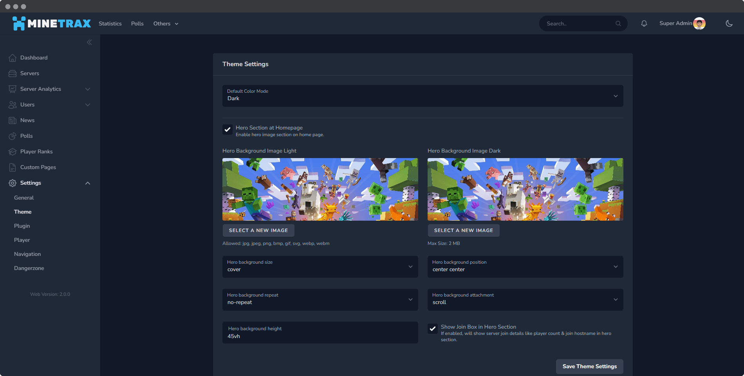Screen dimensions: 744x376
Task: Collapse Settings submenu chevron
Action: click(x=88, y=183)
